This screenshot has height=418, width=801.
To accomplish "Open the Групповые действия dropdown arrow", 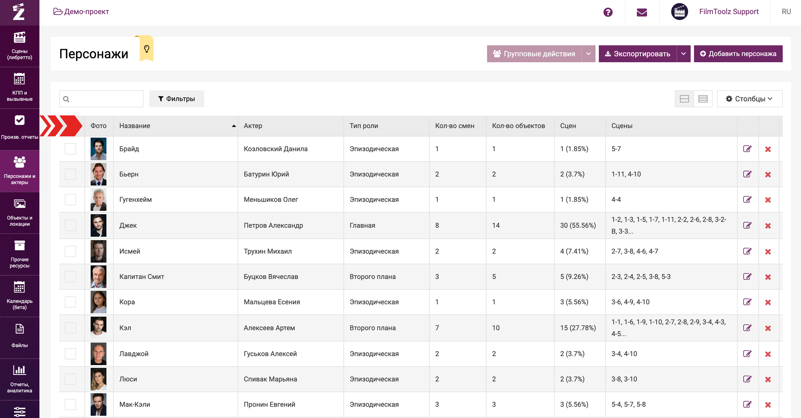I will tap(588, 54).
